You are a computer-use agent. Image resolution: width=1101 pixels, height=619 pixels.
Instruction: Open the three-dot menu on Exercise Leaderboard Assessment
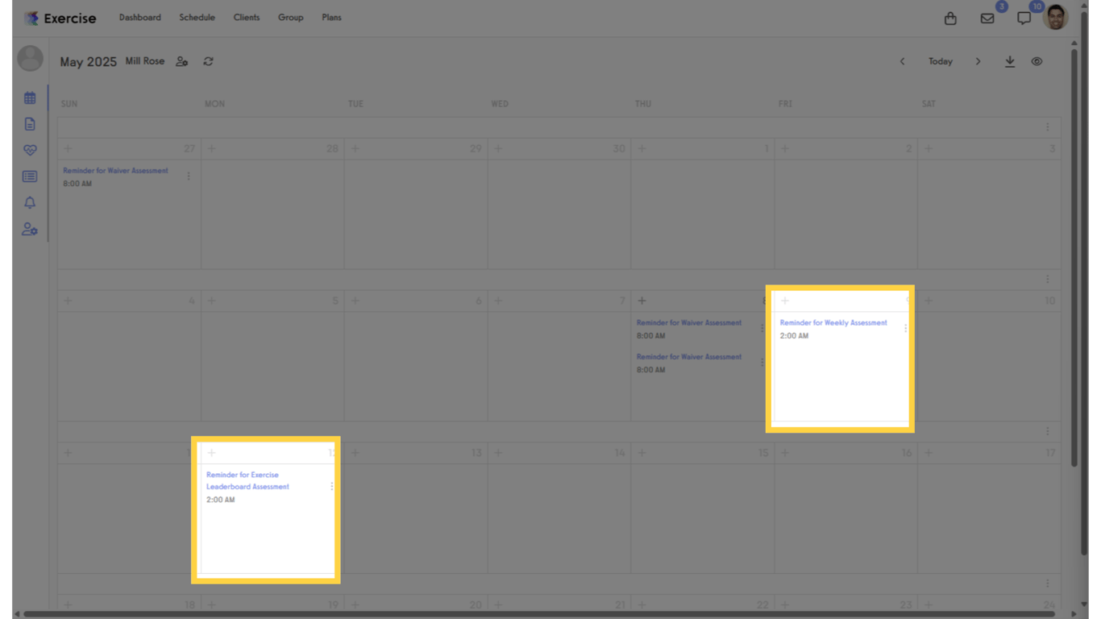pyautogui.click(x=331, y=486)
